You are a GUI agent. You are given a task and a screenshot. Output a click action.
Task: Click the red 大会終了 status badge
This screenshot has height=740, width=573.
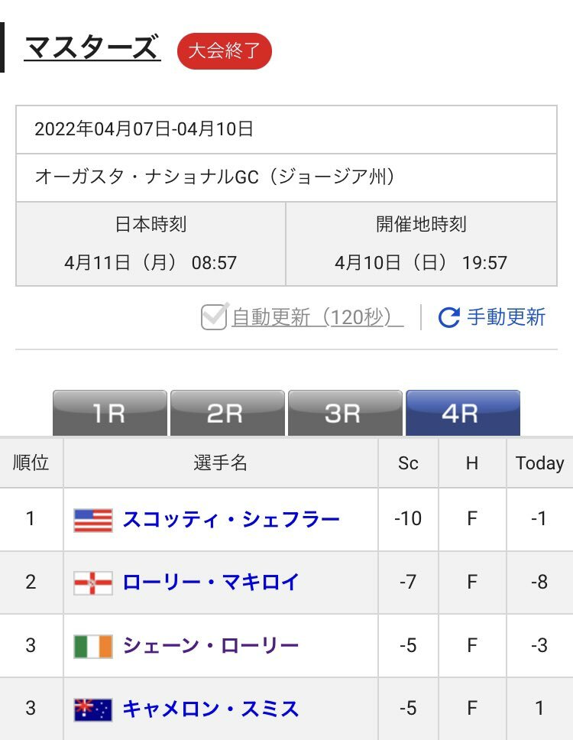tap(225, 51)
